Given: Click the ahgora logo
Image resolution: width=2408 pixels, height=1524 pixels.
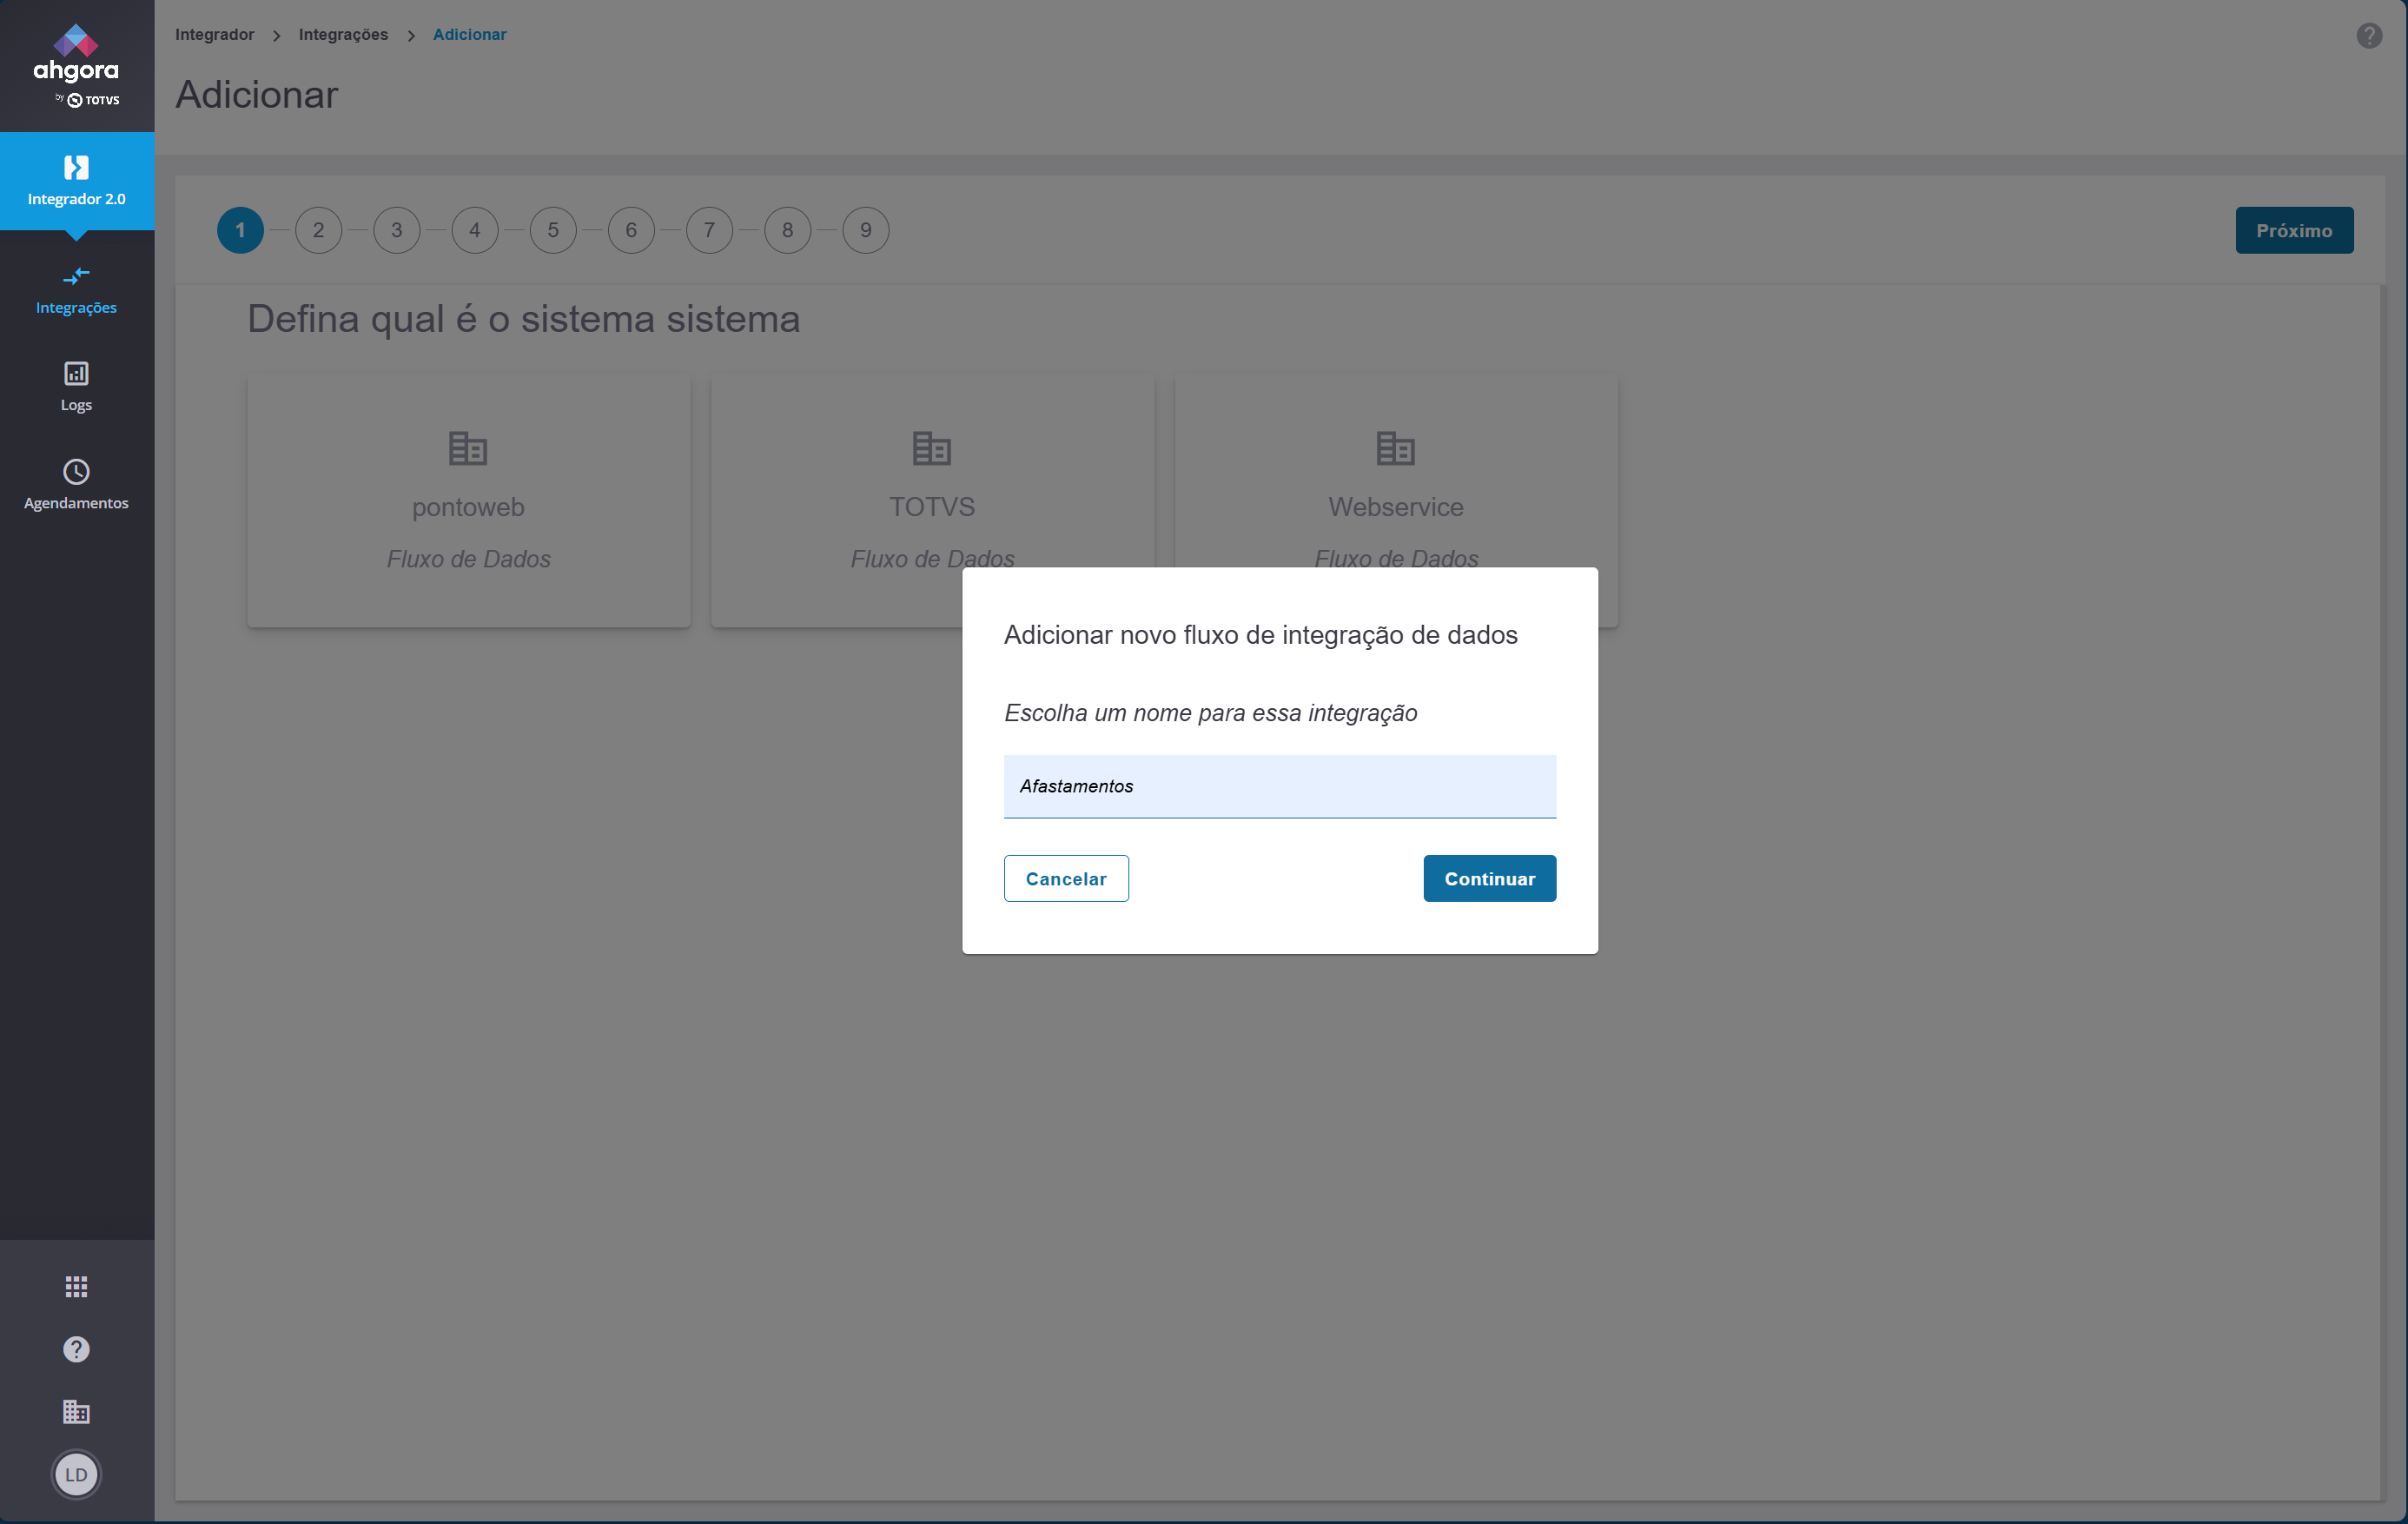Looking at the screenshot, I should coord(76,64).
